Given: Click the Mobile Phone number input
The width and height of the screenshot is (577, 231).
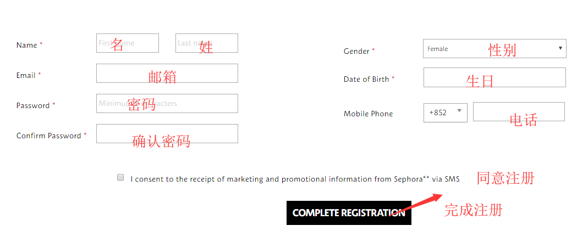Looking at the screenshot, I should (x=518, y=112).
